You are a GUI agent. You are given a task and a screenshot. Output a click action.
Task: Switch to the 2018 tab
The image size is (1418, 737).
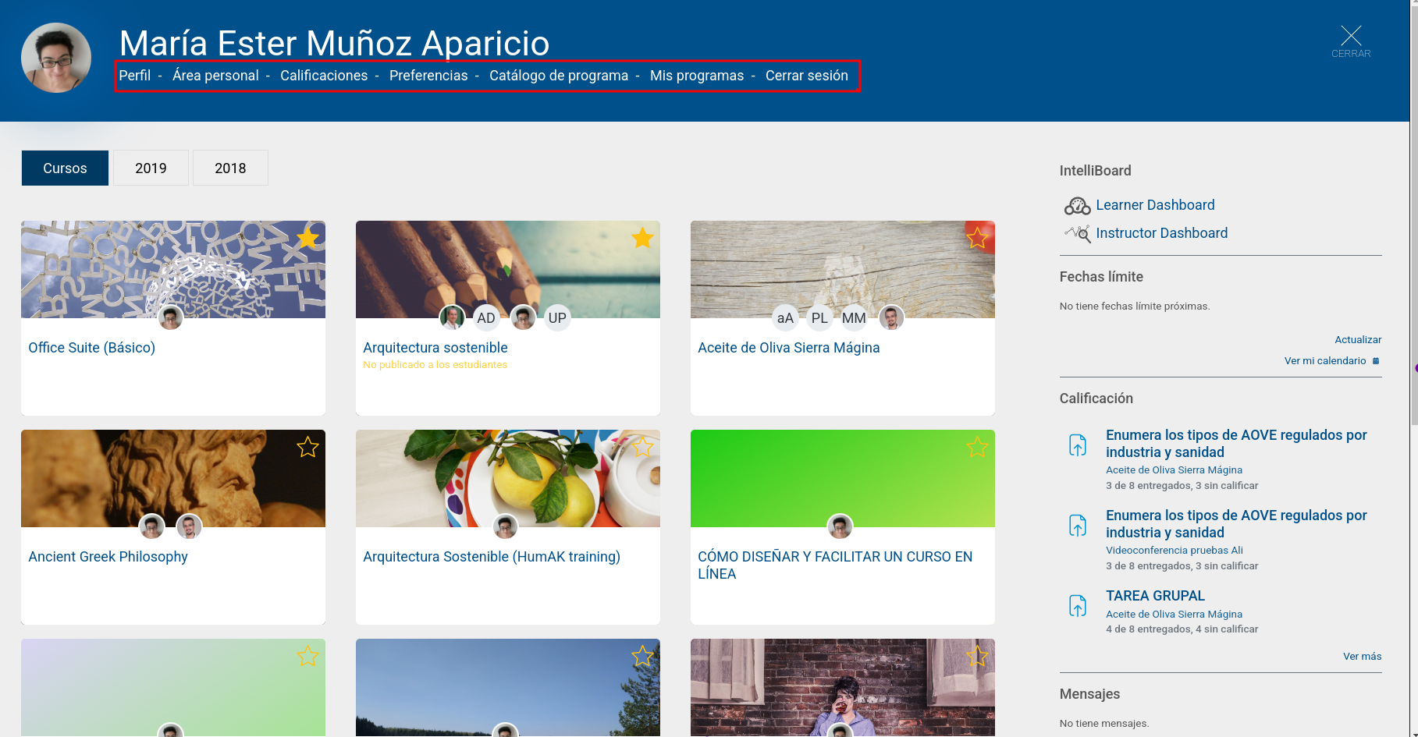[x=230, y=168]
